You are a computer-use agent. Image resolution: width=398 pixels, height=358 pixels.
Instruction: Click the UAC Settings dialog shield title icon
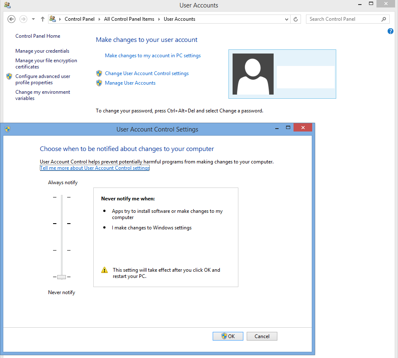click(7, 129)
